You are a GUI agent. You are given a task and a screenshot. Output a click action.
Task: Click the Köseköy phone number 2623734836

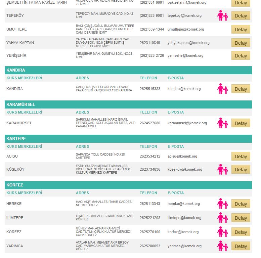(x=150, y=170)
